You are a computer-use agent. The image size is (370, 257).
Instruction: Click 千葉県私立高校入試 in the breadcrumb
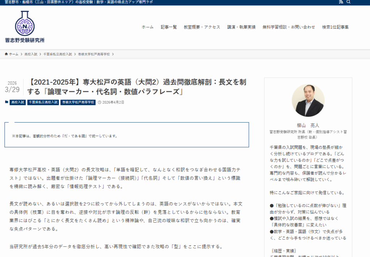point(57,54)
